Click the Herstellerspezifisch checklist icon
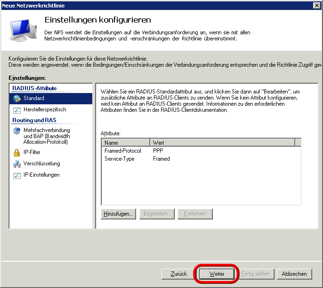The height and width of the screenshot is (288, 323). [x=17, y=110]
